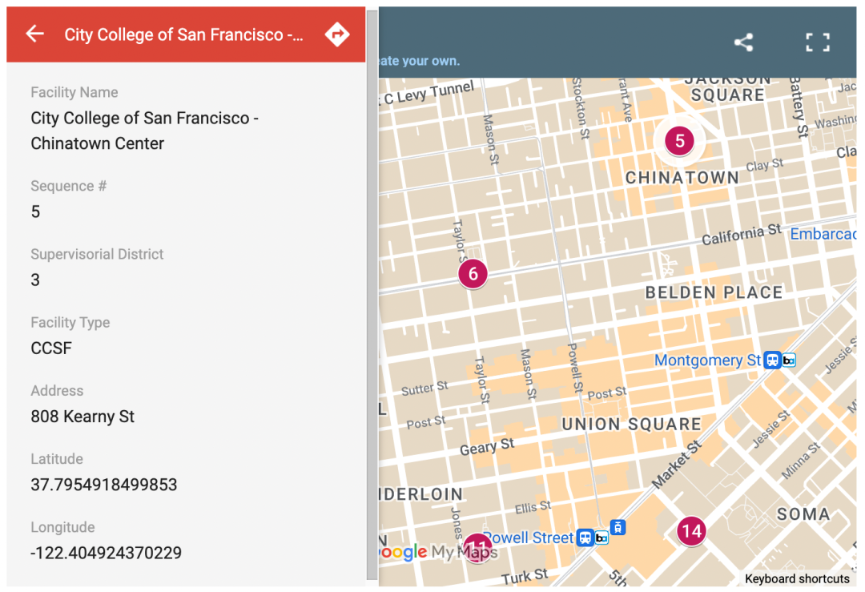Open Keyboard shortcuts
Image resolution: width=865 pixels, height=592 pixels.
tap(797, 578)
